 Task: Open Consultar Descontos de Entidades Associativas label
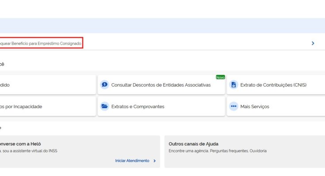(x=161, y=85)
